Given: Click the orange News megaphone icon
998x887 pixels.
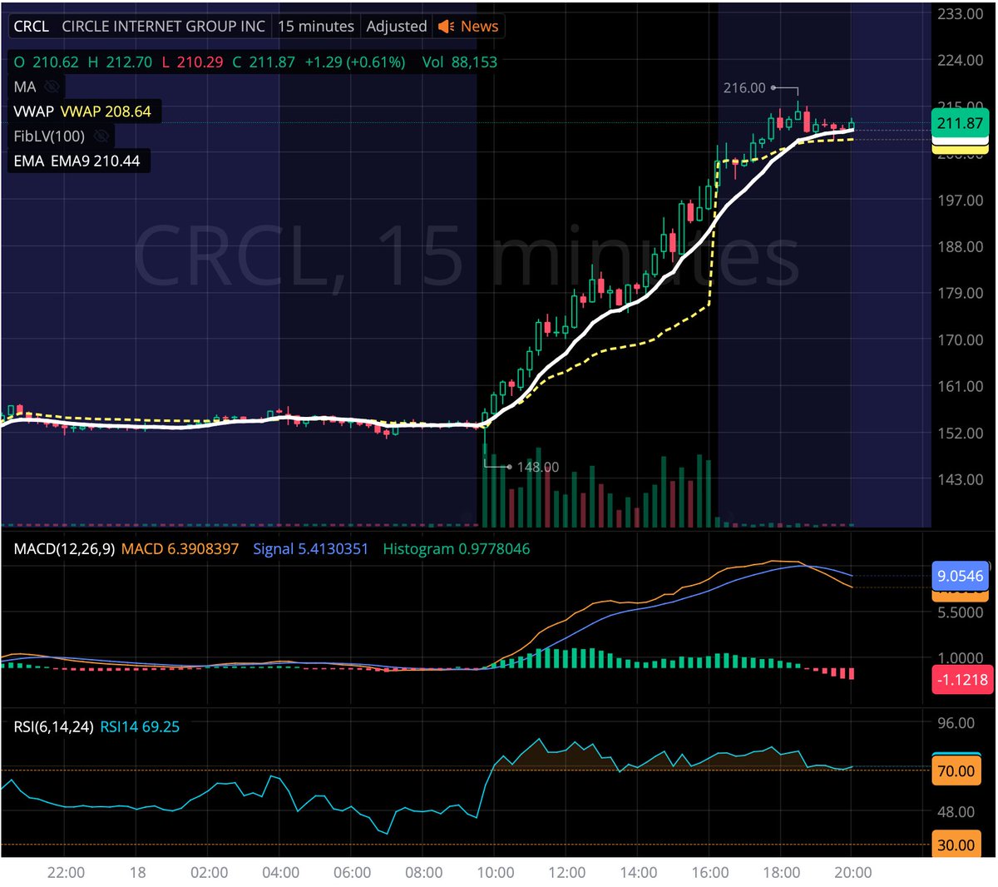Looking at the screenshot, I should coord(447,27).
